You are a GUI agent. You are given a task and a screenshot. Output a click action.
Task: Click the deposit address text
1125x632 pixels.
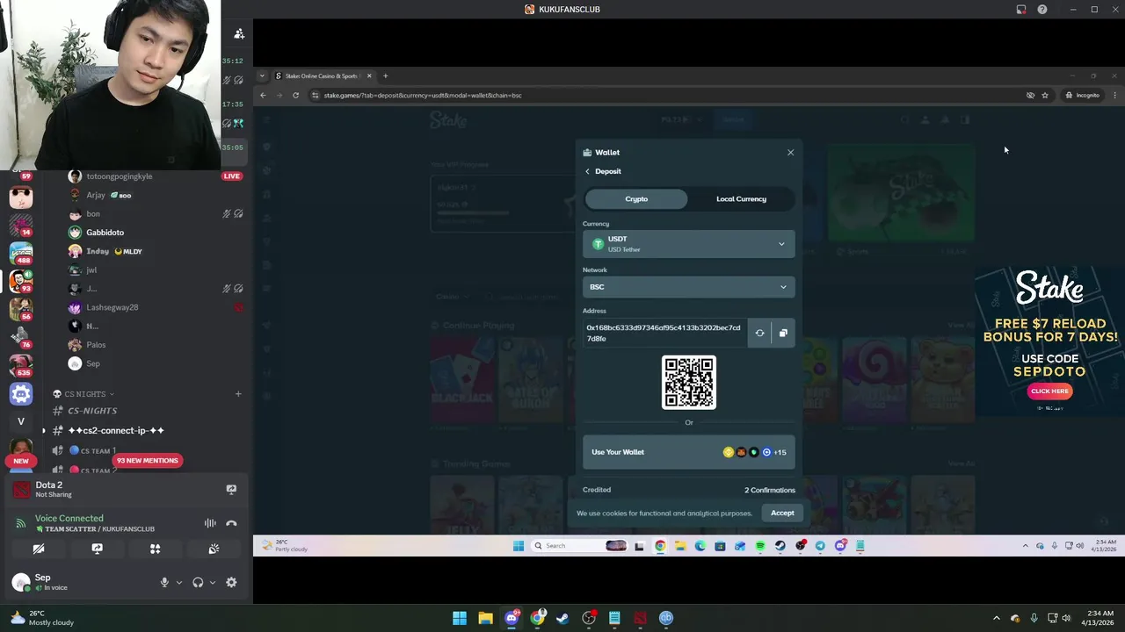[664, 333]
